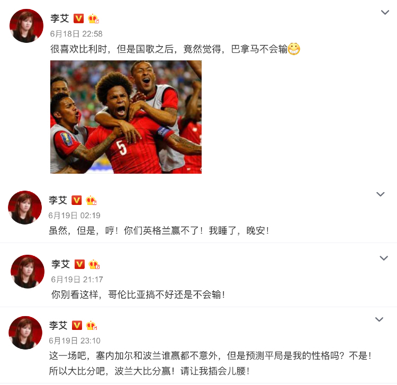
Task: Open the 李艾 username on the 23:10 post
Action: pyautogui.click(x=58, y=326)
